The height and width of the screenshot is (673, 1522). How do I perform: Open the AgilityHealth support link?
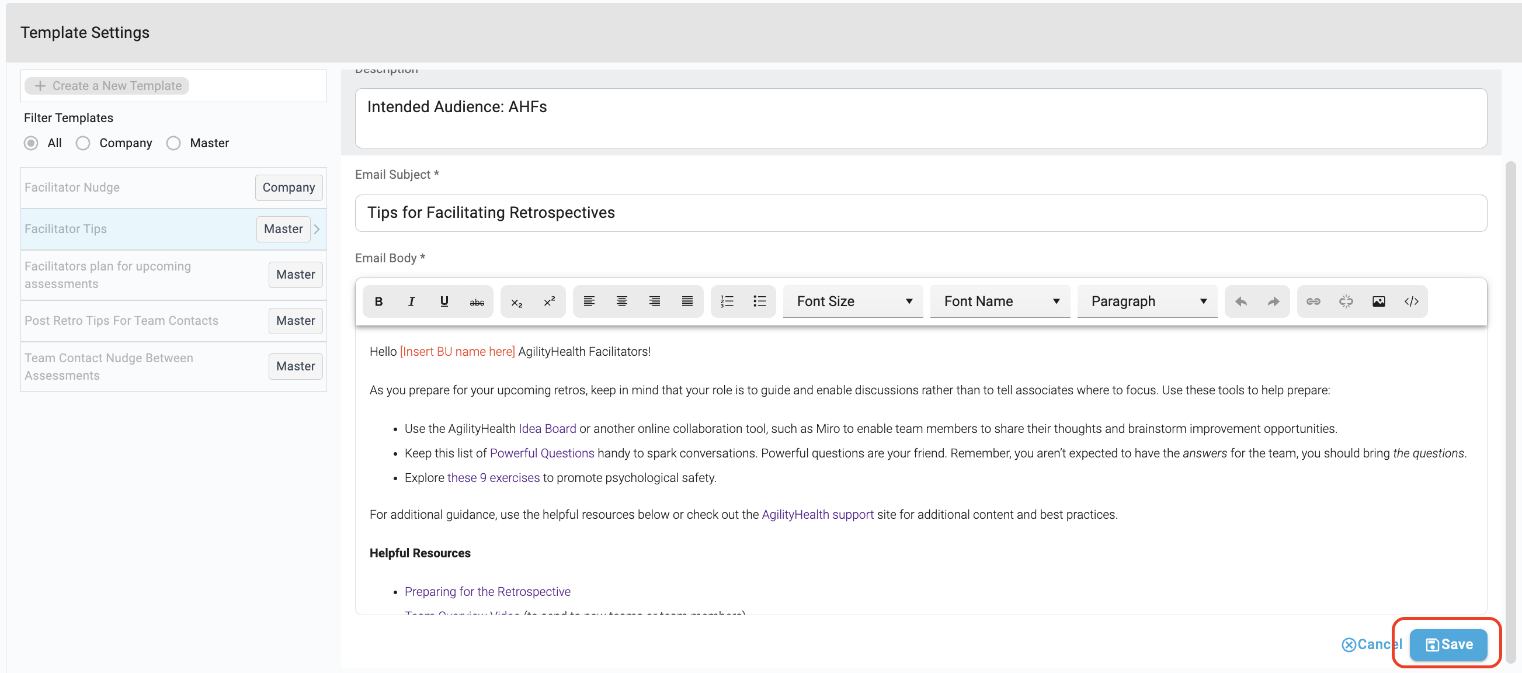818,514
